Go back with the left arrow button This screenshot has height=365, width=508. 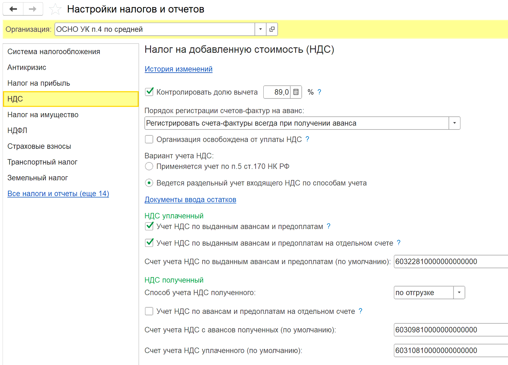click(13, 9)
